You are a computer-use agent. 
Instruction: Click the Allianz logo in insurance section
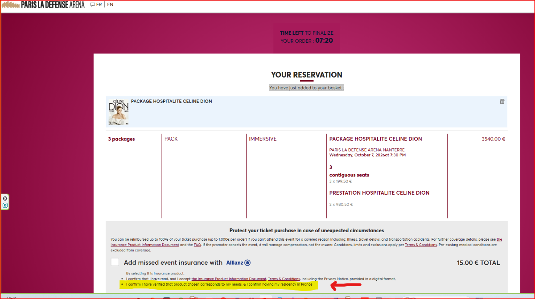tap(238, 263)
